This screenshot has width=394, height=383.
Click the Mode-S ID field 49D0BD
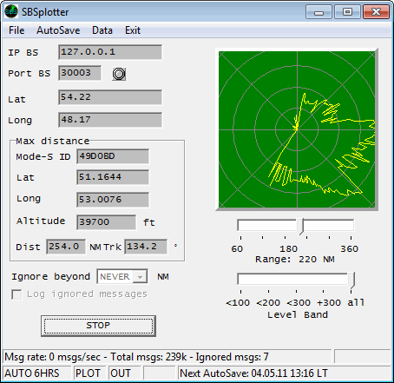point(113,156)
